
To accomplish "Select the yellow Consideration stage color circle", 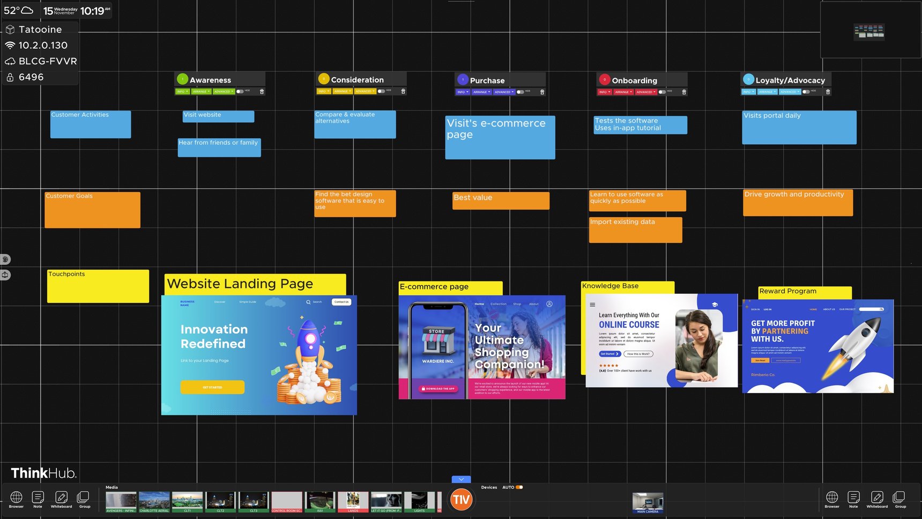I will (x=323, y=78).
